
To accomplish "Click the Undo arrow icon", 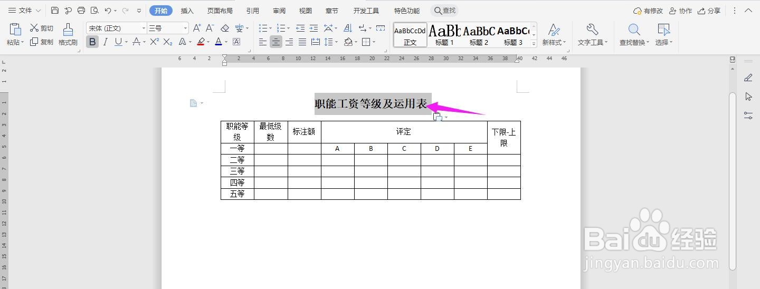I will coord(108,11).
